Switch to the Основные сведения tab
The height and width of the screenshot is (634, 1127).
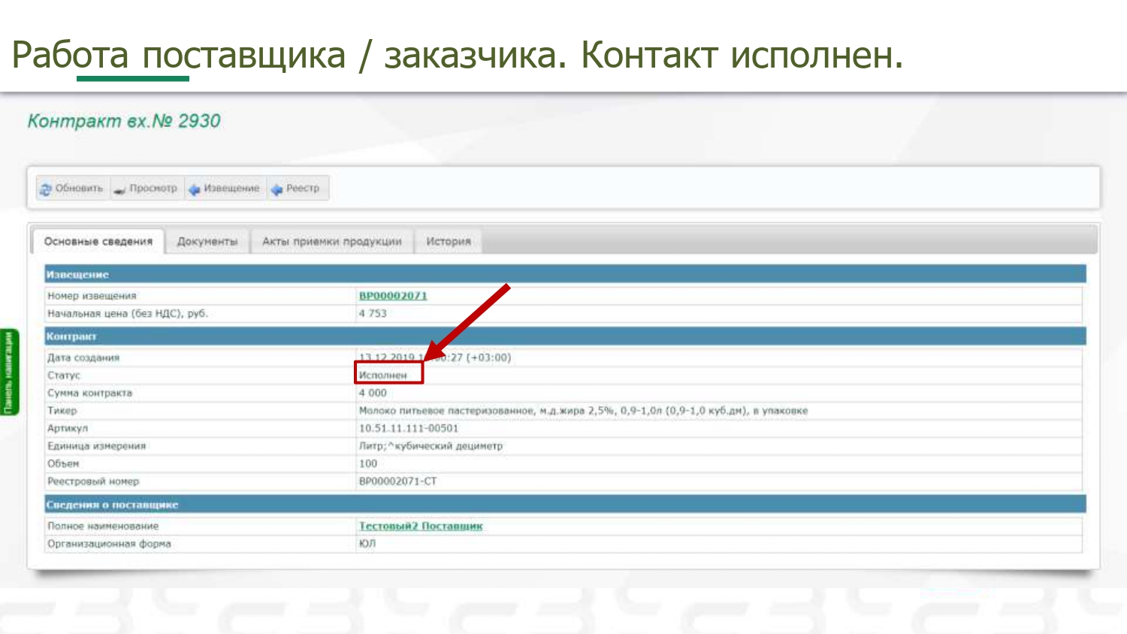[98, 242]
